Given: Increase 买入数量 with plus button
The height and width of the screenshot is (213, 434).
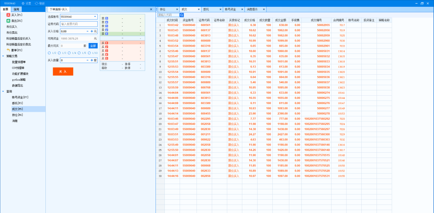Looking at the screenshot, I should click(92, 60).
